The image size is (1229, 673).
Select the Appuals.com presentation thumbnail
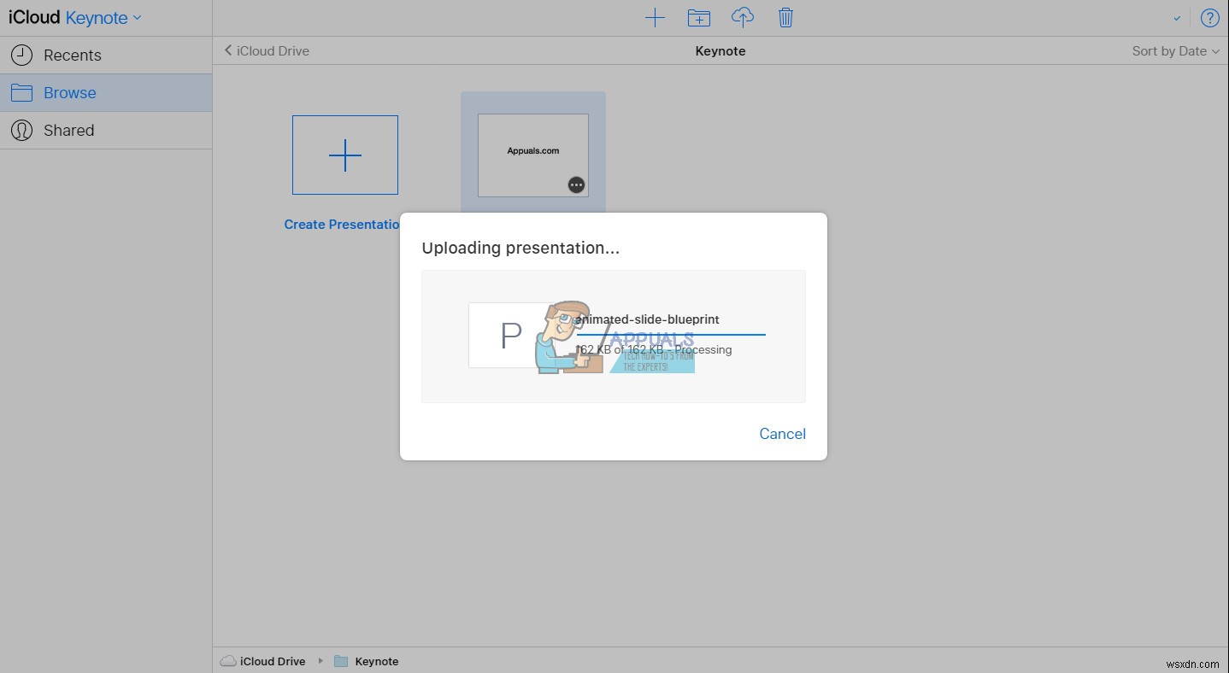[x=533, y=155]
